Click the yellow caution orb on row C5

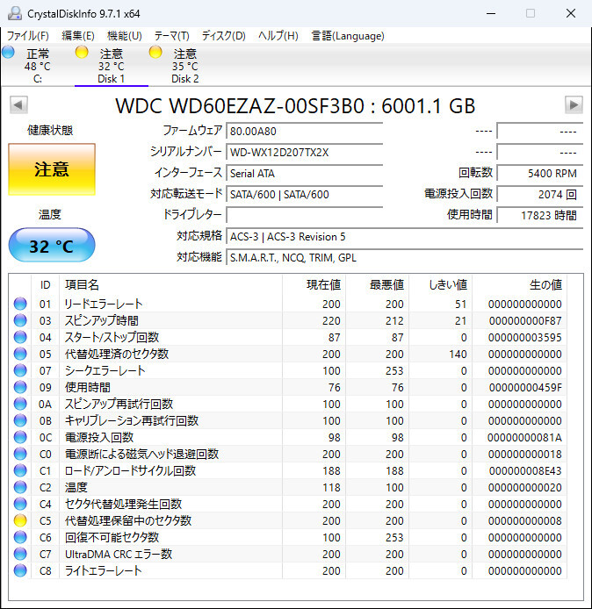tap(20, 520)
